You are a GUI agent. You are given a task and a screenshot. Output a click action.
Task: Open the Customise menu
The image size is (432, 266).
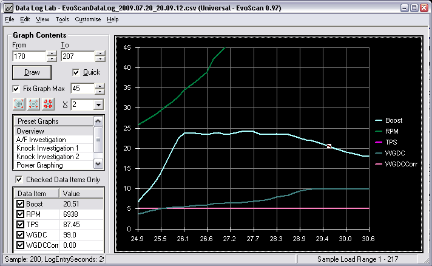(88, 19)
